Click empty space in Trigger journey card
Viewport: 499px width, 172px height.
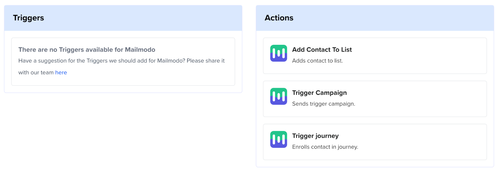[421, 142]
